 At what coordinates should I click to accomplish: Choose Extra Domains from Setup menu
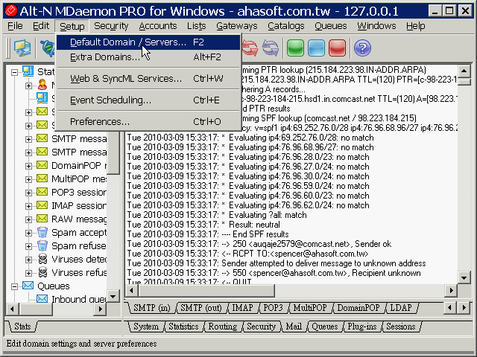148,57
